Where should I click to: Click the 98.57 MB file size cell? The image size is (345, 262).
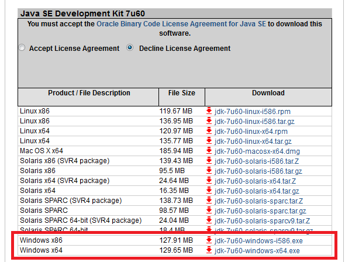[x=174, y=211]
